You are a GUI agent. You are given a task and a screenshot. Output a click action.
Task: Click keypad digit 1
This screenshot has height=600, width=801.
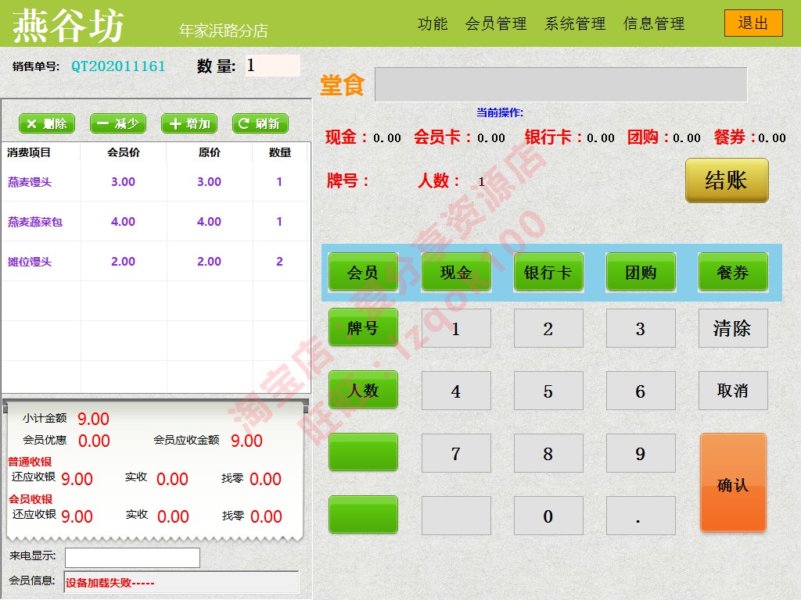[x=456, y=328]
